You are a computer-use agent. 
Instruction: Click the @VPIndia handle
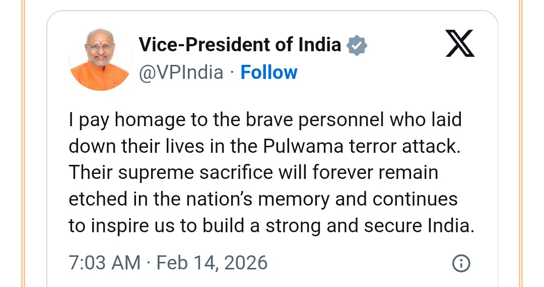pos(181,72)
